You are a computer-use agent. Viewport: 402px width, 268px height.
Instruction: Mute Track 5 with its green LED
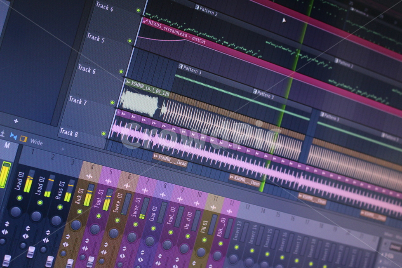(x=130, y=41)
